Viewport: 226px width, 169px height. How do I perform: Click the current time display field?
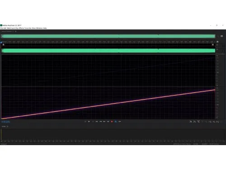pos(6,122)
